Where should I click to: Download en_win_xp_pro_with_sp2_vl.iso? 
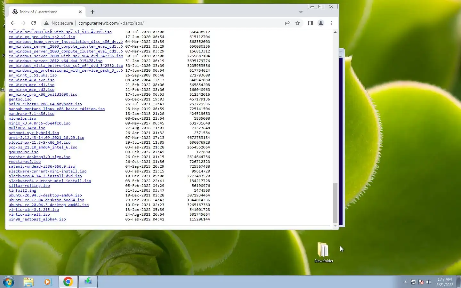(42, 37)
